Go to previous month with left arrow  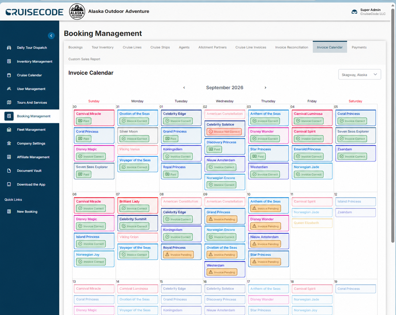(184, 88)
